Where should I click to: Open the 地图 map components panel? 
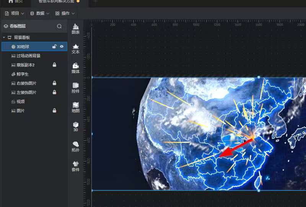pyautogui.click(x=75, y=107)
